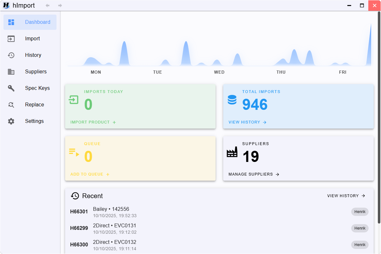381x254 pixels.
Task: Click the back navigation arrow in title bar
Action: coord(48,5)
